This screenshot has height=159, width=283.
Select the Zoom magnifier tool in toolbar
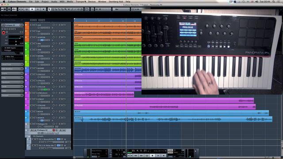coord(65,9)
